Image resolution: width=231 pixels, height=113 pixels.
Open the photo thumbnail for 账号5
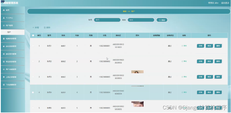(137, 104)
